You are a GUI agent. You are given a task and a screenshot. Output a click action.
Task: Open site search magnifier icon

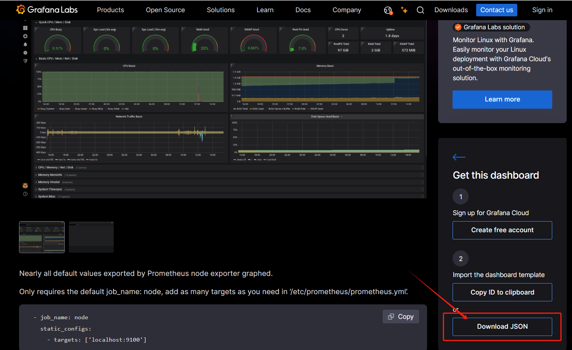point(420,10)
